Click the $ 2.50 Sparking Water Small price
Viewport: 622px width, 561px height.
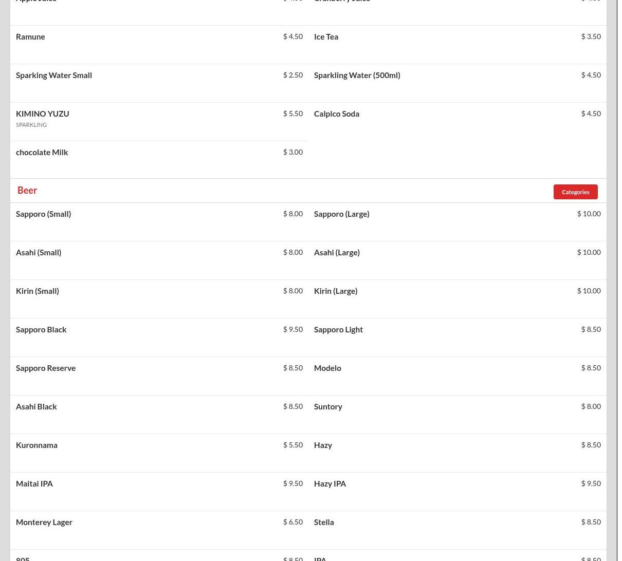pyautogui.click(x=292, y=75)
